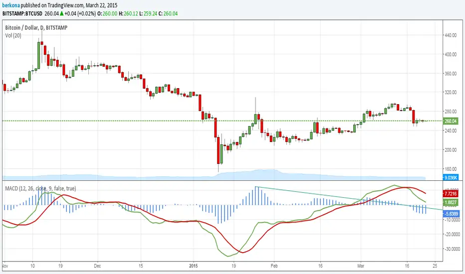Select the 25 date axis label

tap(435, 266)
